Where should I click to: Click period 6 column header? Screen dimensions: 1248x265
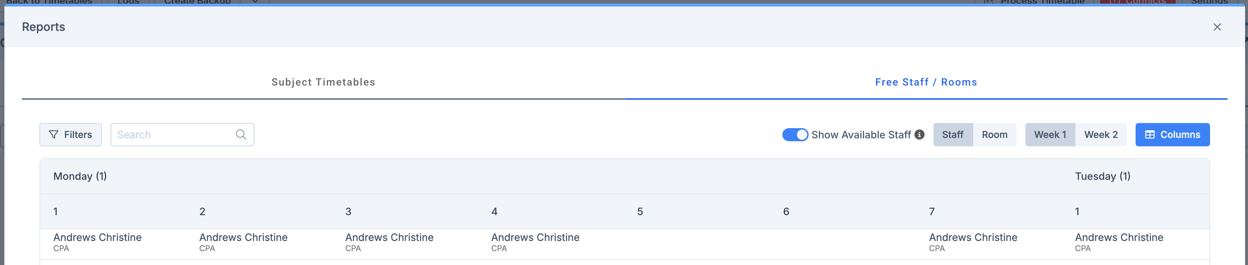click(x=785, y=211)
